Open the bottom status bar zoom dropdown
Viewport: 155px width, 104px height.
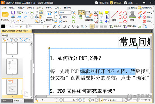coord(121,100)
